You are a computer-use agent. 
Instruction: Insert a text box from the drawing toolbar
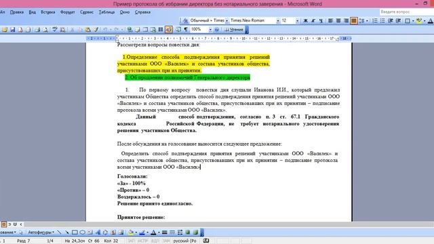pos(90,232)
